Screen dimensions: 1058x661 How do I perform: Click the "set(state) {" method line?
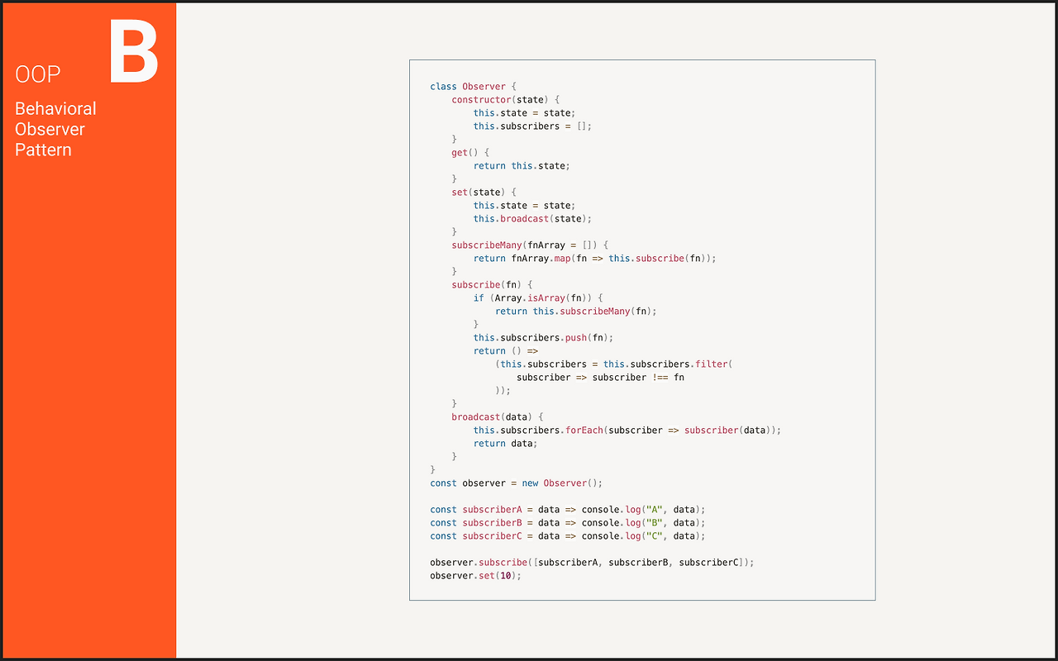(x=484, y=193)
